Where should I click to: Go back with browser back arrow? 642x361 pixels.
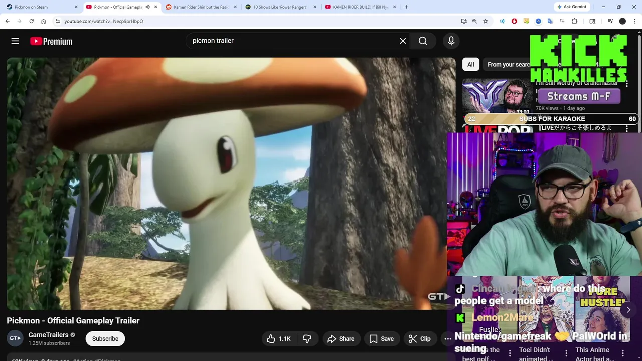[7, 21]
